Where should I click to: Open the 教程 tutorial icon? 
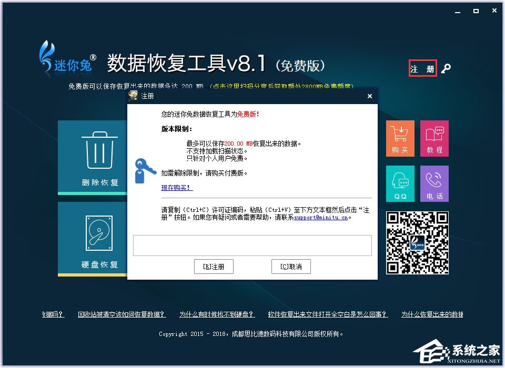click(x=434, y=138)
